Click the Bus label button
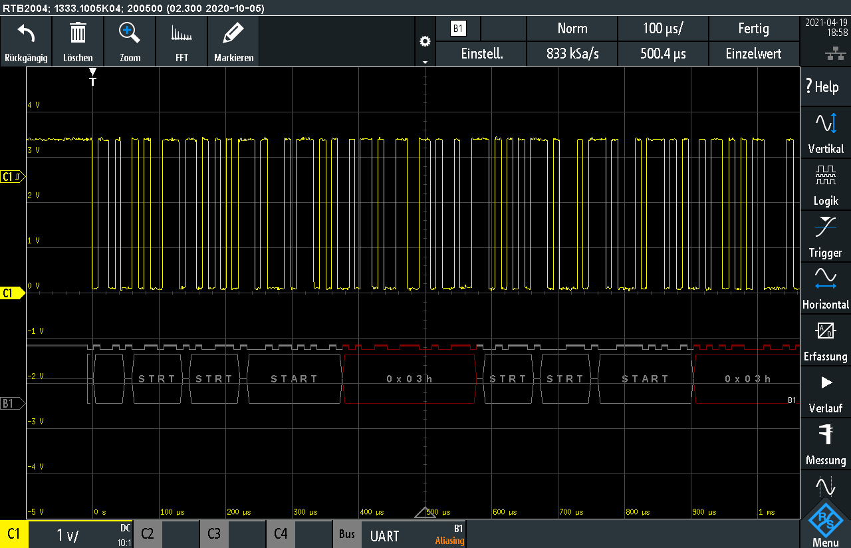 click(x=346, y=534)
